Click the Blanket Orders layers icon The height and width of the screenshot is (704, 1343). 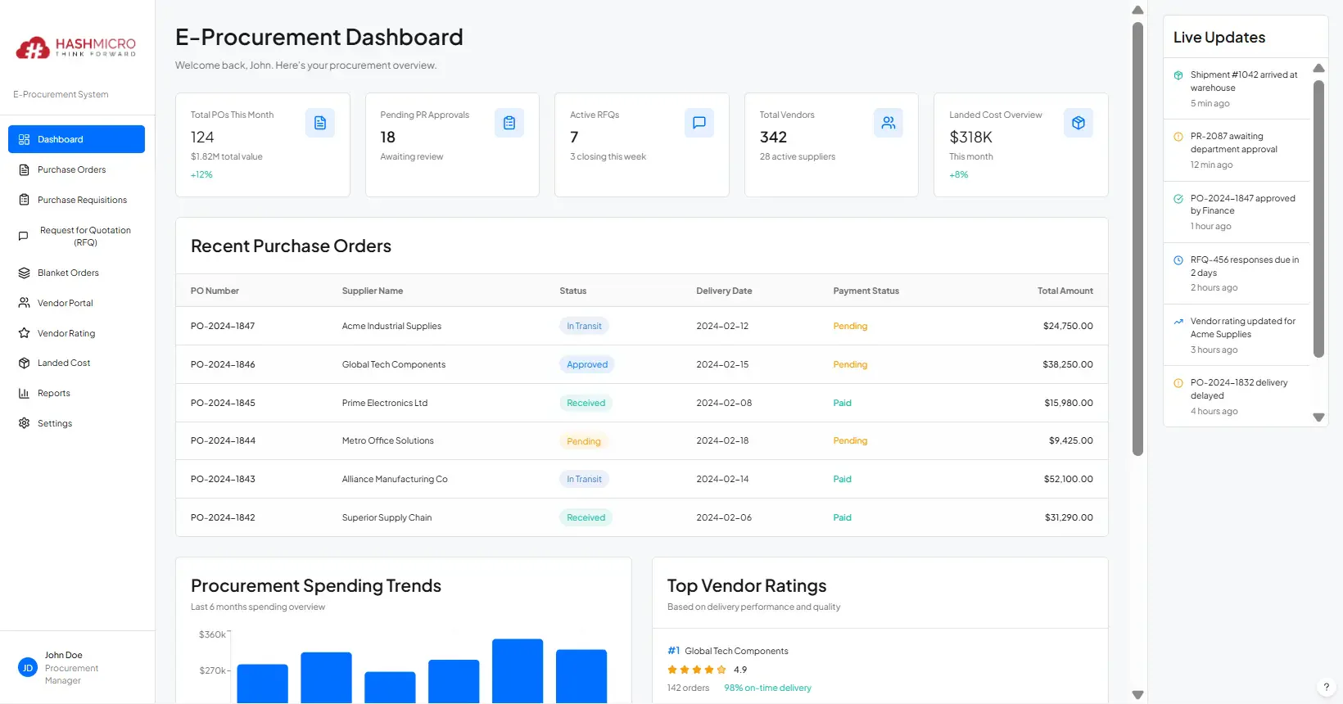click(24, 273)
